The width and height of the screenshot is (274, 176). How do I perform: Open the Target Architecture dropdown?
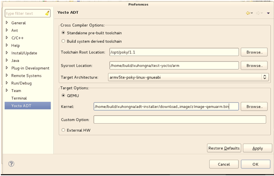click(x=265, y=77)
